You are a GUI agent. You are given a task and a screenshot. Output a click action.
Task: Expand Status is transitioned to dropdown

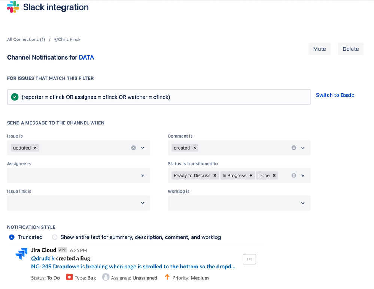(x=303, y=175)
